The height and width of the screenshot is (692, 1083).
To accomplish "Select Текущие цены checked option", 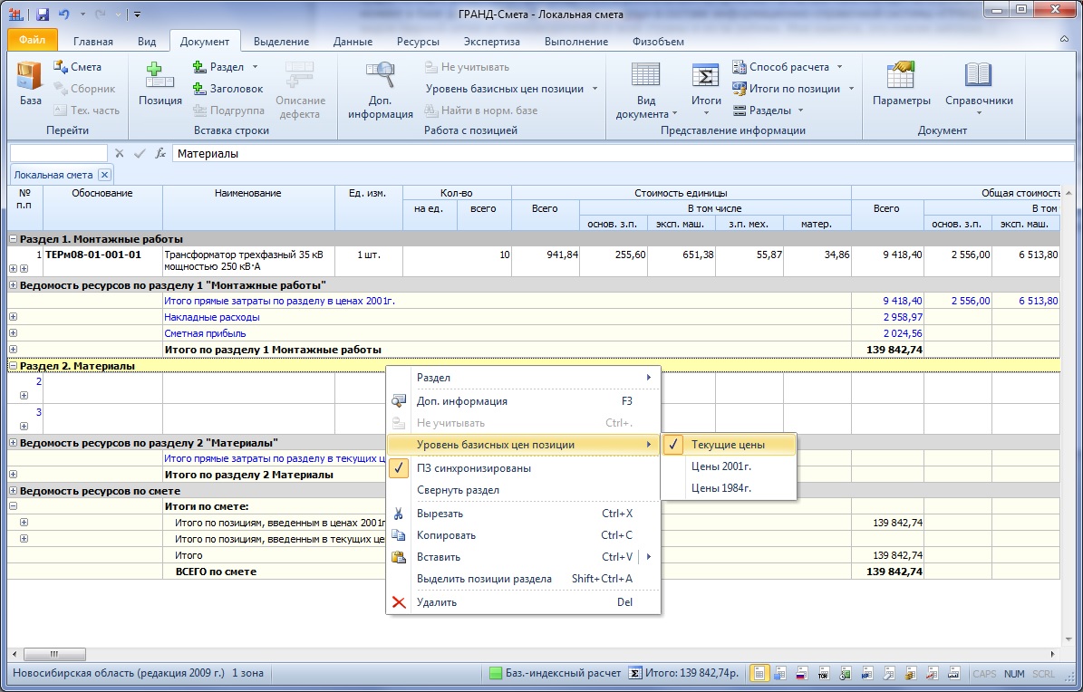I will (x=728, y=445).
